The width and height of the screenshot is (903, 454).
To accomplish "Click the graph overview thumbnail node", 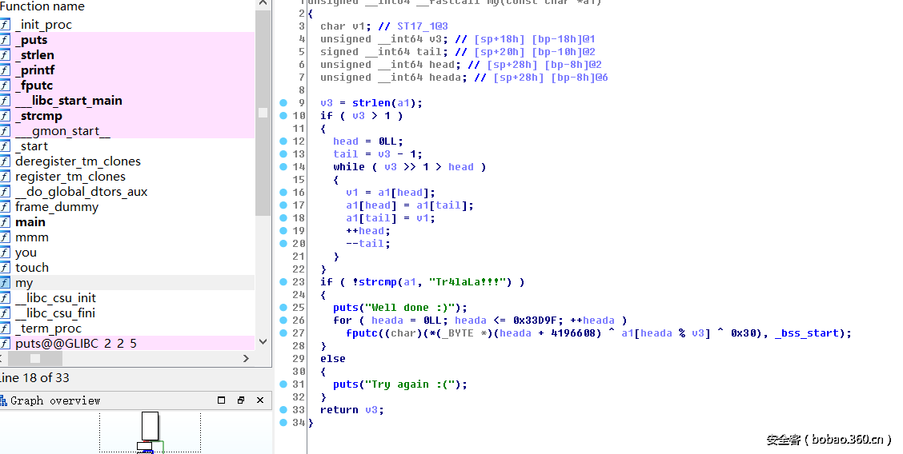I will coord(150,426).
